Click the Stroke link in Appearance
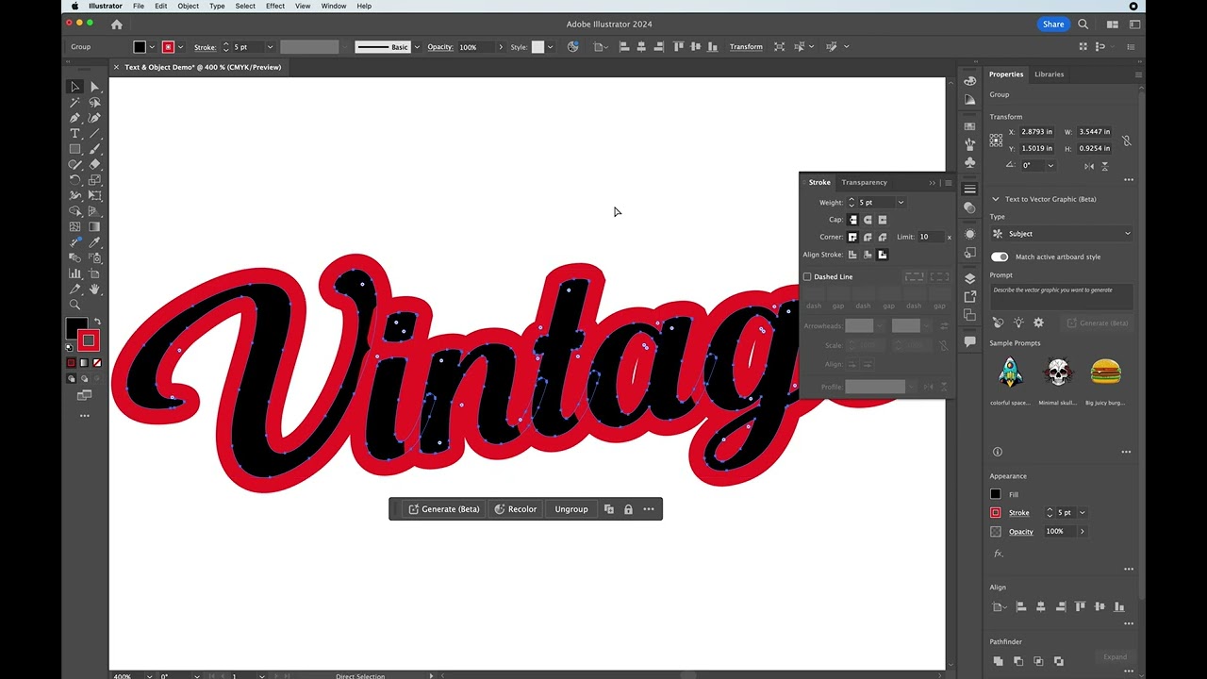1207x679 pixels. [x=1019, y=513]
